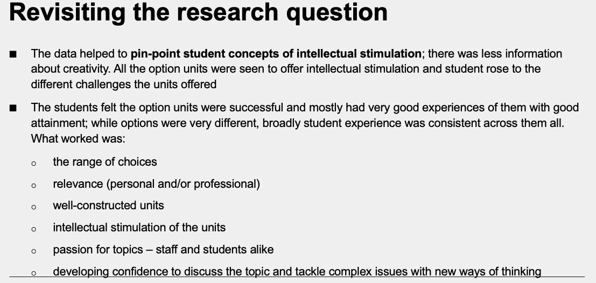Click the circle bullet beside "well-constructed units"

pyautogui.click(x=34, y=207)
